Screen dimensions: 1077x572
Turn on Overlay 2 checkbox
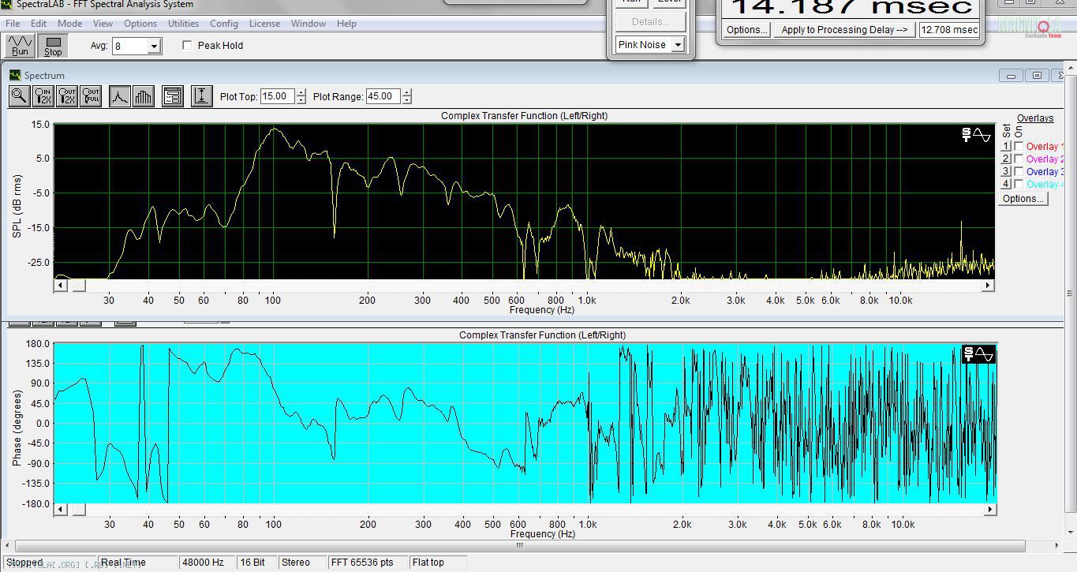[x=1019, y=159]
